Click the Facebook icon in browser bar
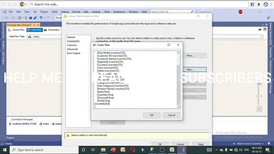274x154 pixels. (x=252, y=4)
